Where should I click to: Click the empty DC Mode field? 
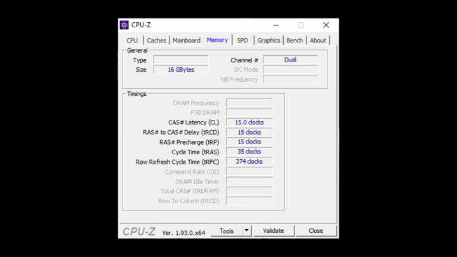point(290,70)
